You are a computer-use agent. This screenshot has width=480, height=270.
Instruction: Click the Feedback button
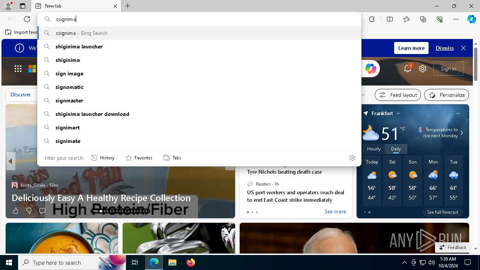pos(453,247)
